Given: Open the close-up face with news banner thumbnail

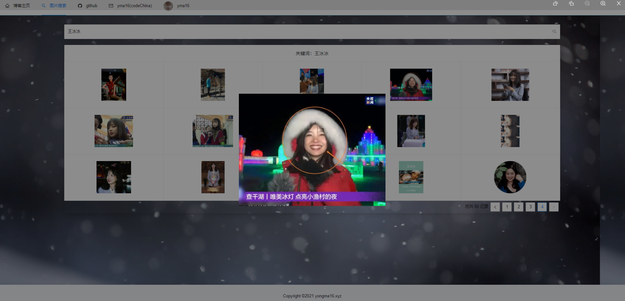Looking at the screenshot, I should [114, 131].
